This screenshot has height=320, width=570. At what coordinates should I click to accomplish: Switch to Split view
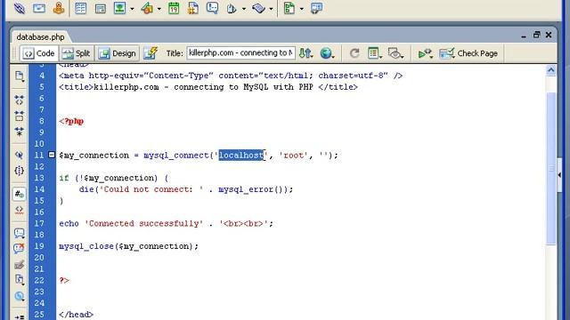tap(77, 53)
